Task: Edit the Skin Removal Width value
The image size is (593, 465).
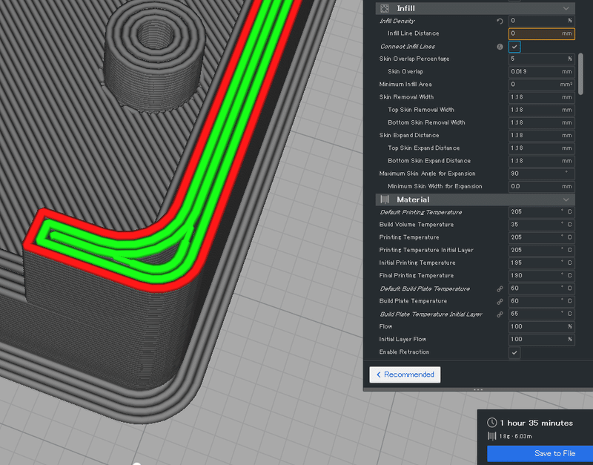Action: point(542,97)
